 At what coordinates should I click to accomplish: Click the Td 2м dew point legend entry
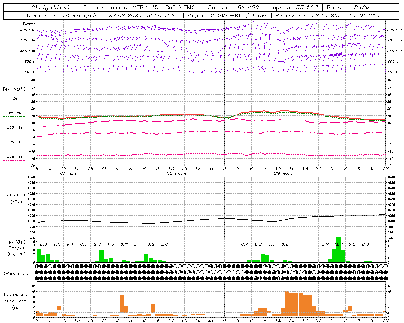pyautogui.click(x=15, y=113)
